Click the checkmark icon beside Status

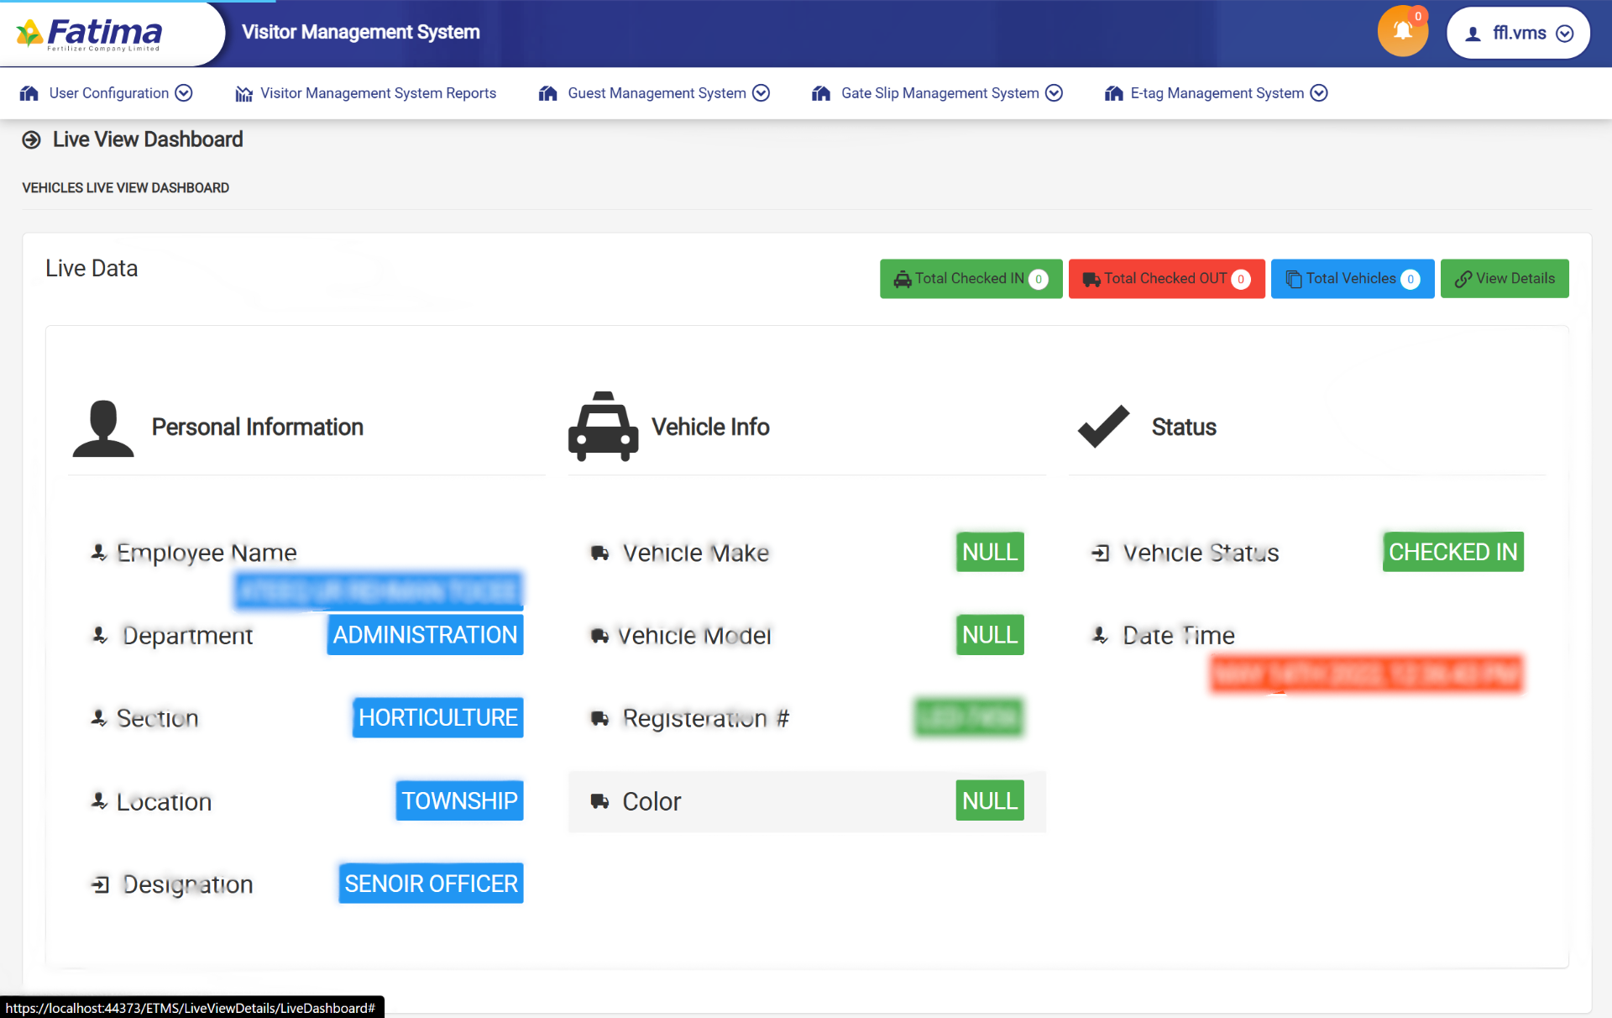(x=1103, y=427)
